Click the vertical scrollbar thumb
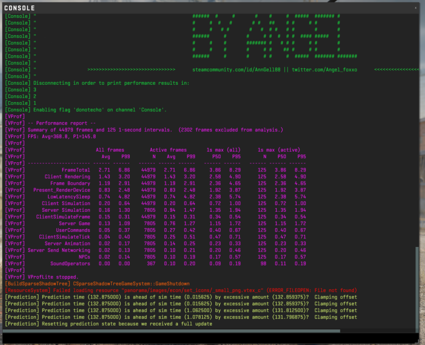 (x=417, y=289)
